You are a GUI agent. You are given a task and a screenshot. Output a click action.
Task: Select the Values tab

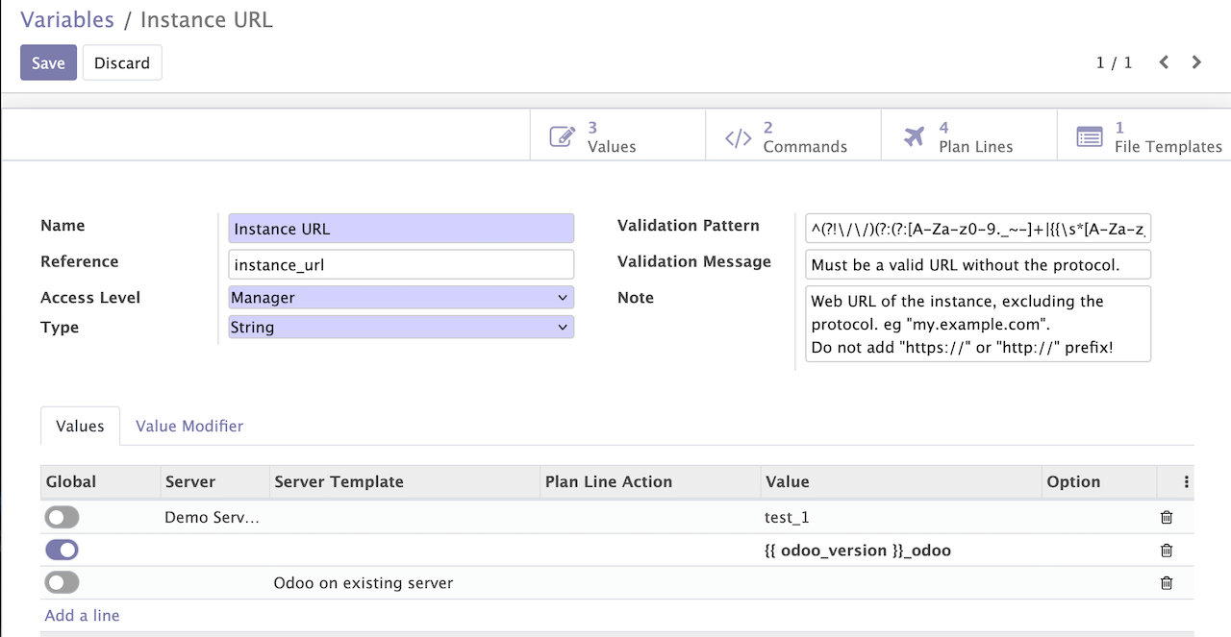point(80,426)
